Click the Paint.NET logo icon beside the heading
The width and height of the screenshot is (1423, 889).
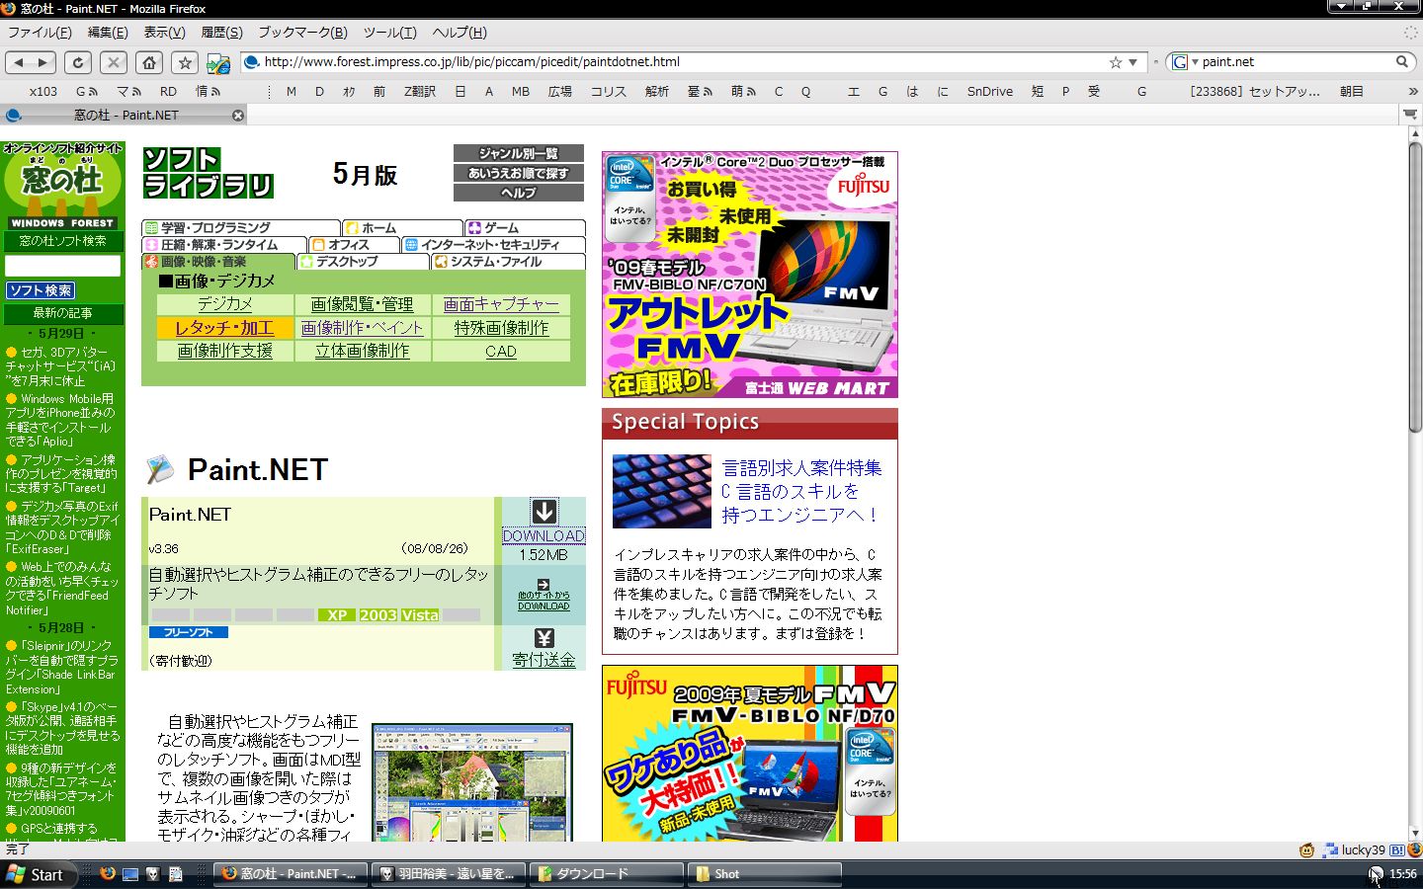159,470
